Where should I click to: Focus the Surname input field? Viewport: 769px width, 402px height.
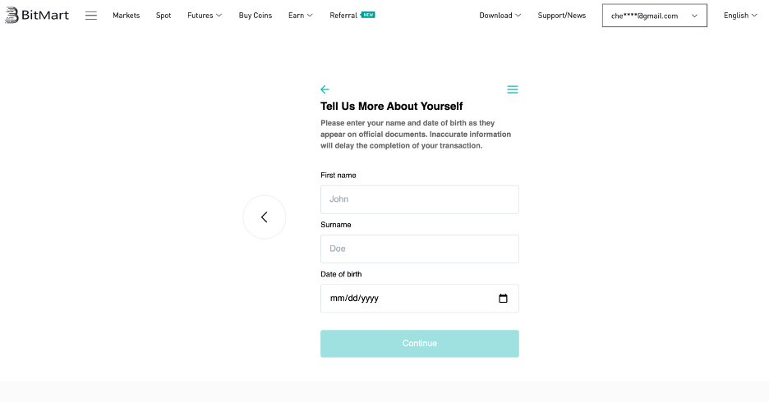419,249
